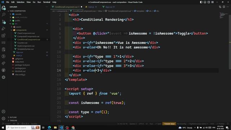Click the Prettier status bar item

click(x=221, y=123)
